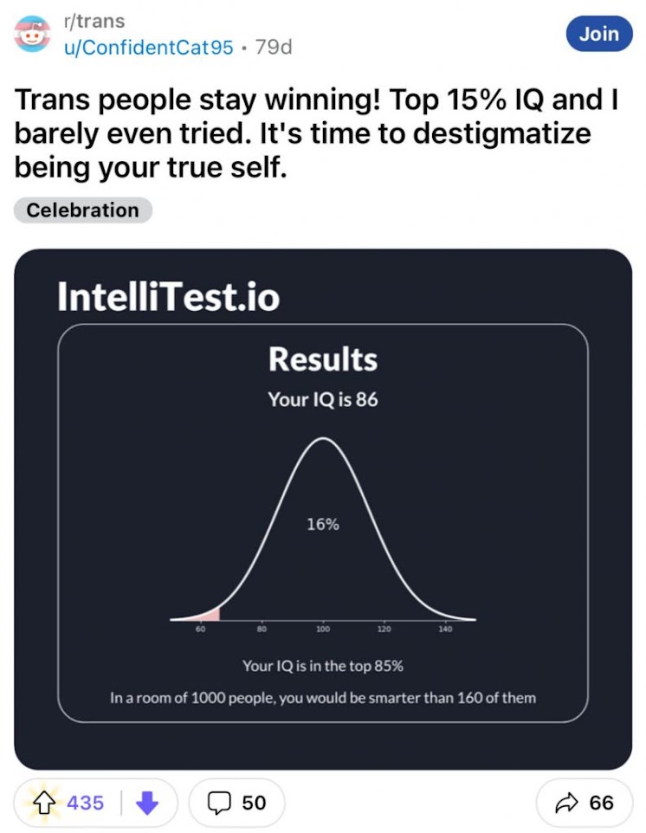646x833 pixels.
Task: Click the 50 comments count
Action: (254, 803)
